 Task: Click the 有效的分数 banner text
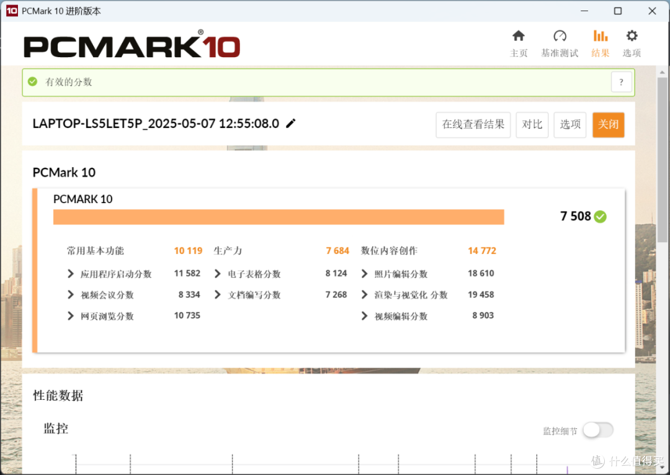tap(69, 82)
